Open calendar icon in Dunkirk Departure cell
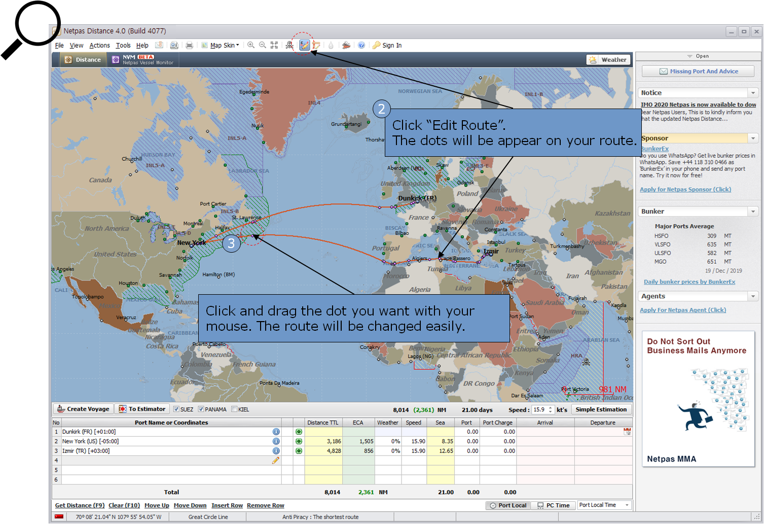The width and height of the screenshot is (764, 524). click(627, 432)
